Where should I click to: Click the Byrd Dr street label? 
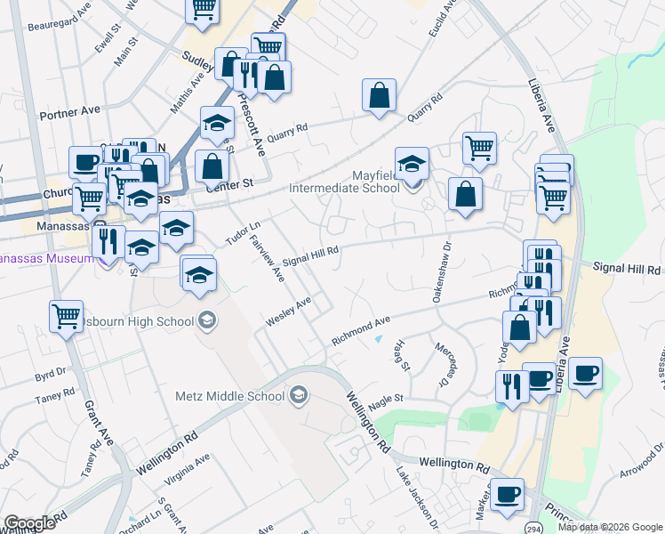[51, 375]
